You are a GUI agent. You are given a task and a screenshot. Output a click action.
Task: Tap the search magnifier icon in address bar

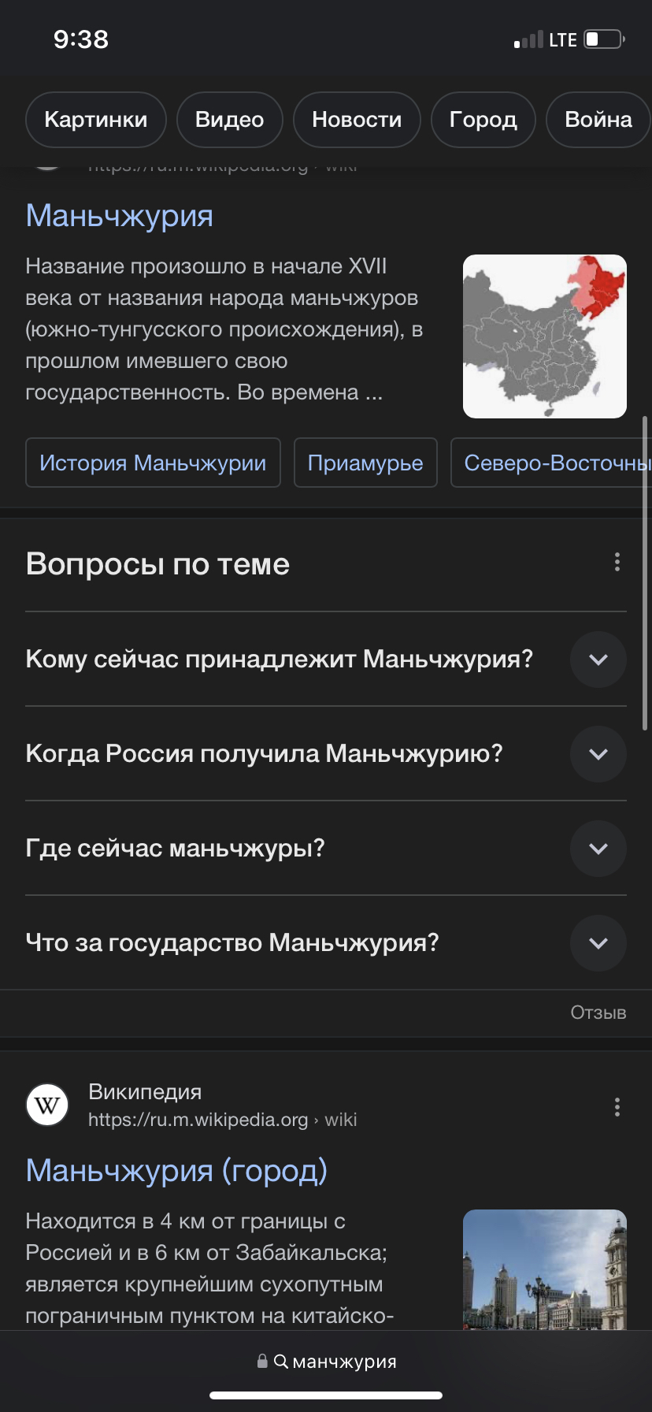[281, 1361]
